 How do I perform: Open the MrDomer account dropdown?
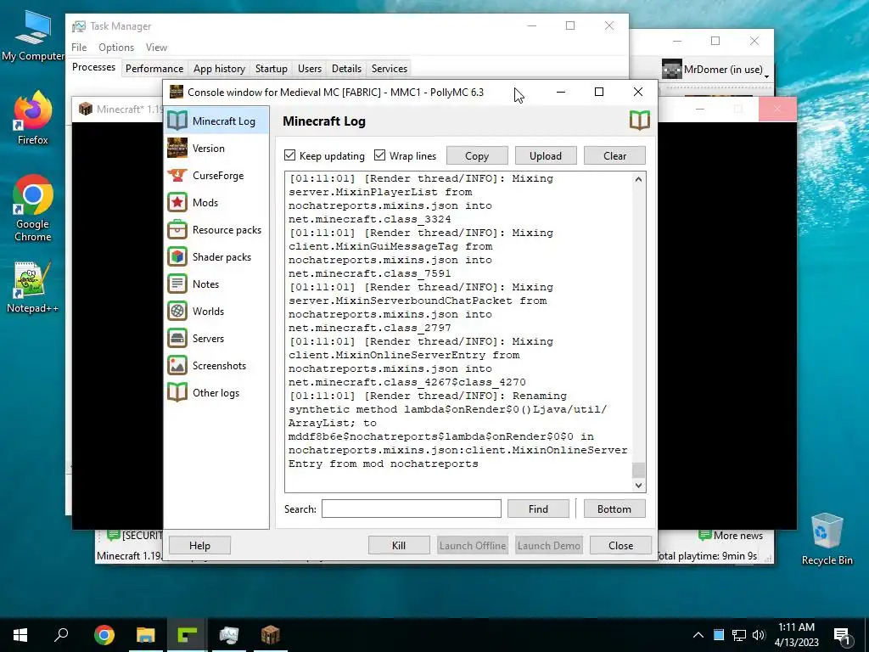coord(716,70)
